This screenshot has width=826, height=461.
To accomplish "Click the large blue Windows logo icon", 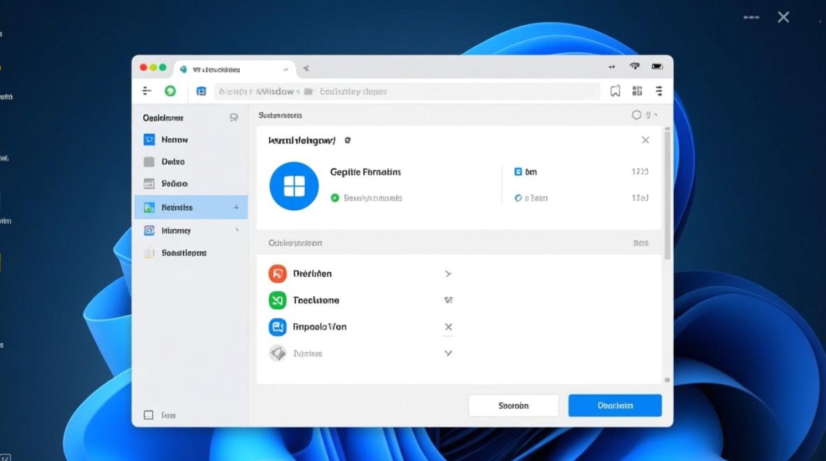I will click(294, 186).
